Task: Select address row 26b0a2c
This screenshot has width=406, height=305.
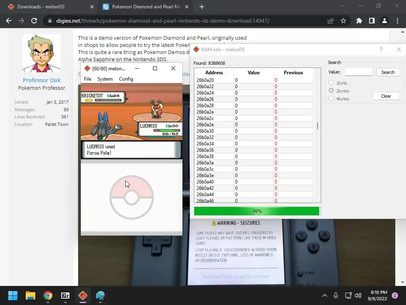Action: 253,118
